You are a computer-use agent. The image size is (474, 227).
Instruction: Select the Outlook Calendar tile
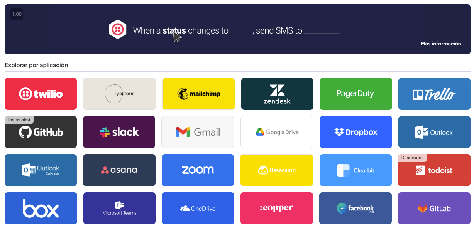click(41, 170)
